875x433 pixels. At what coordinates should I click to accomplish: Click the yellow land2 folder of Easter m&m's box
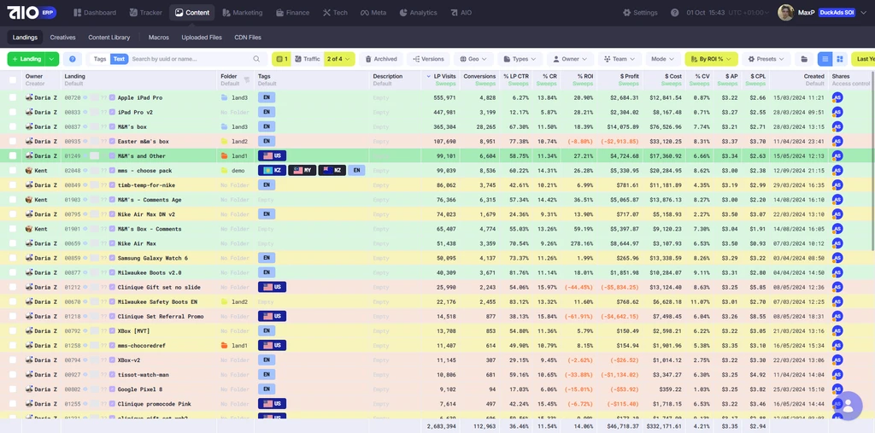coord(225,141)
